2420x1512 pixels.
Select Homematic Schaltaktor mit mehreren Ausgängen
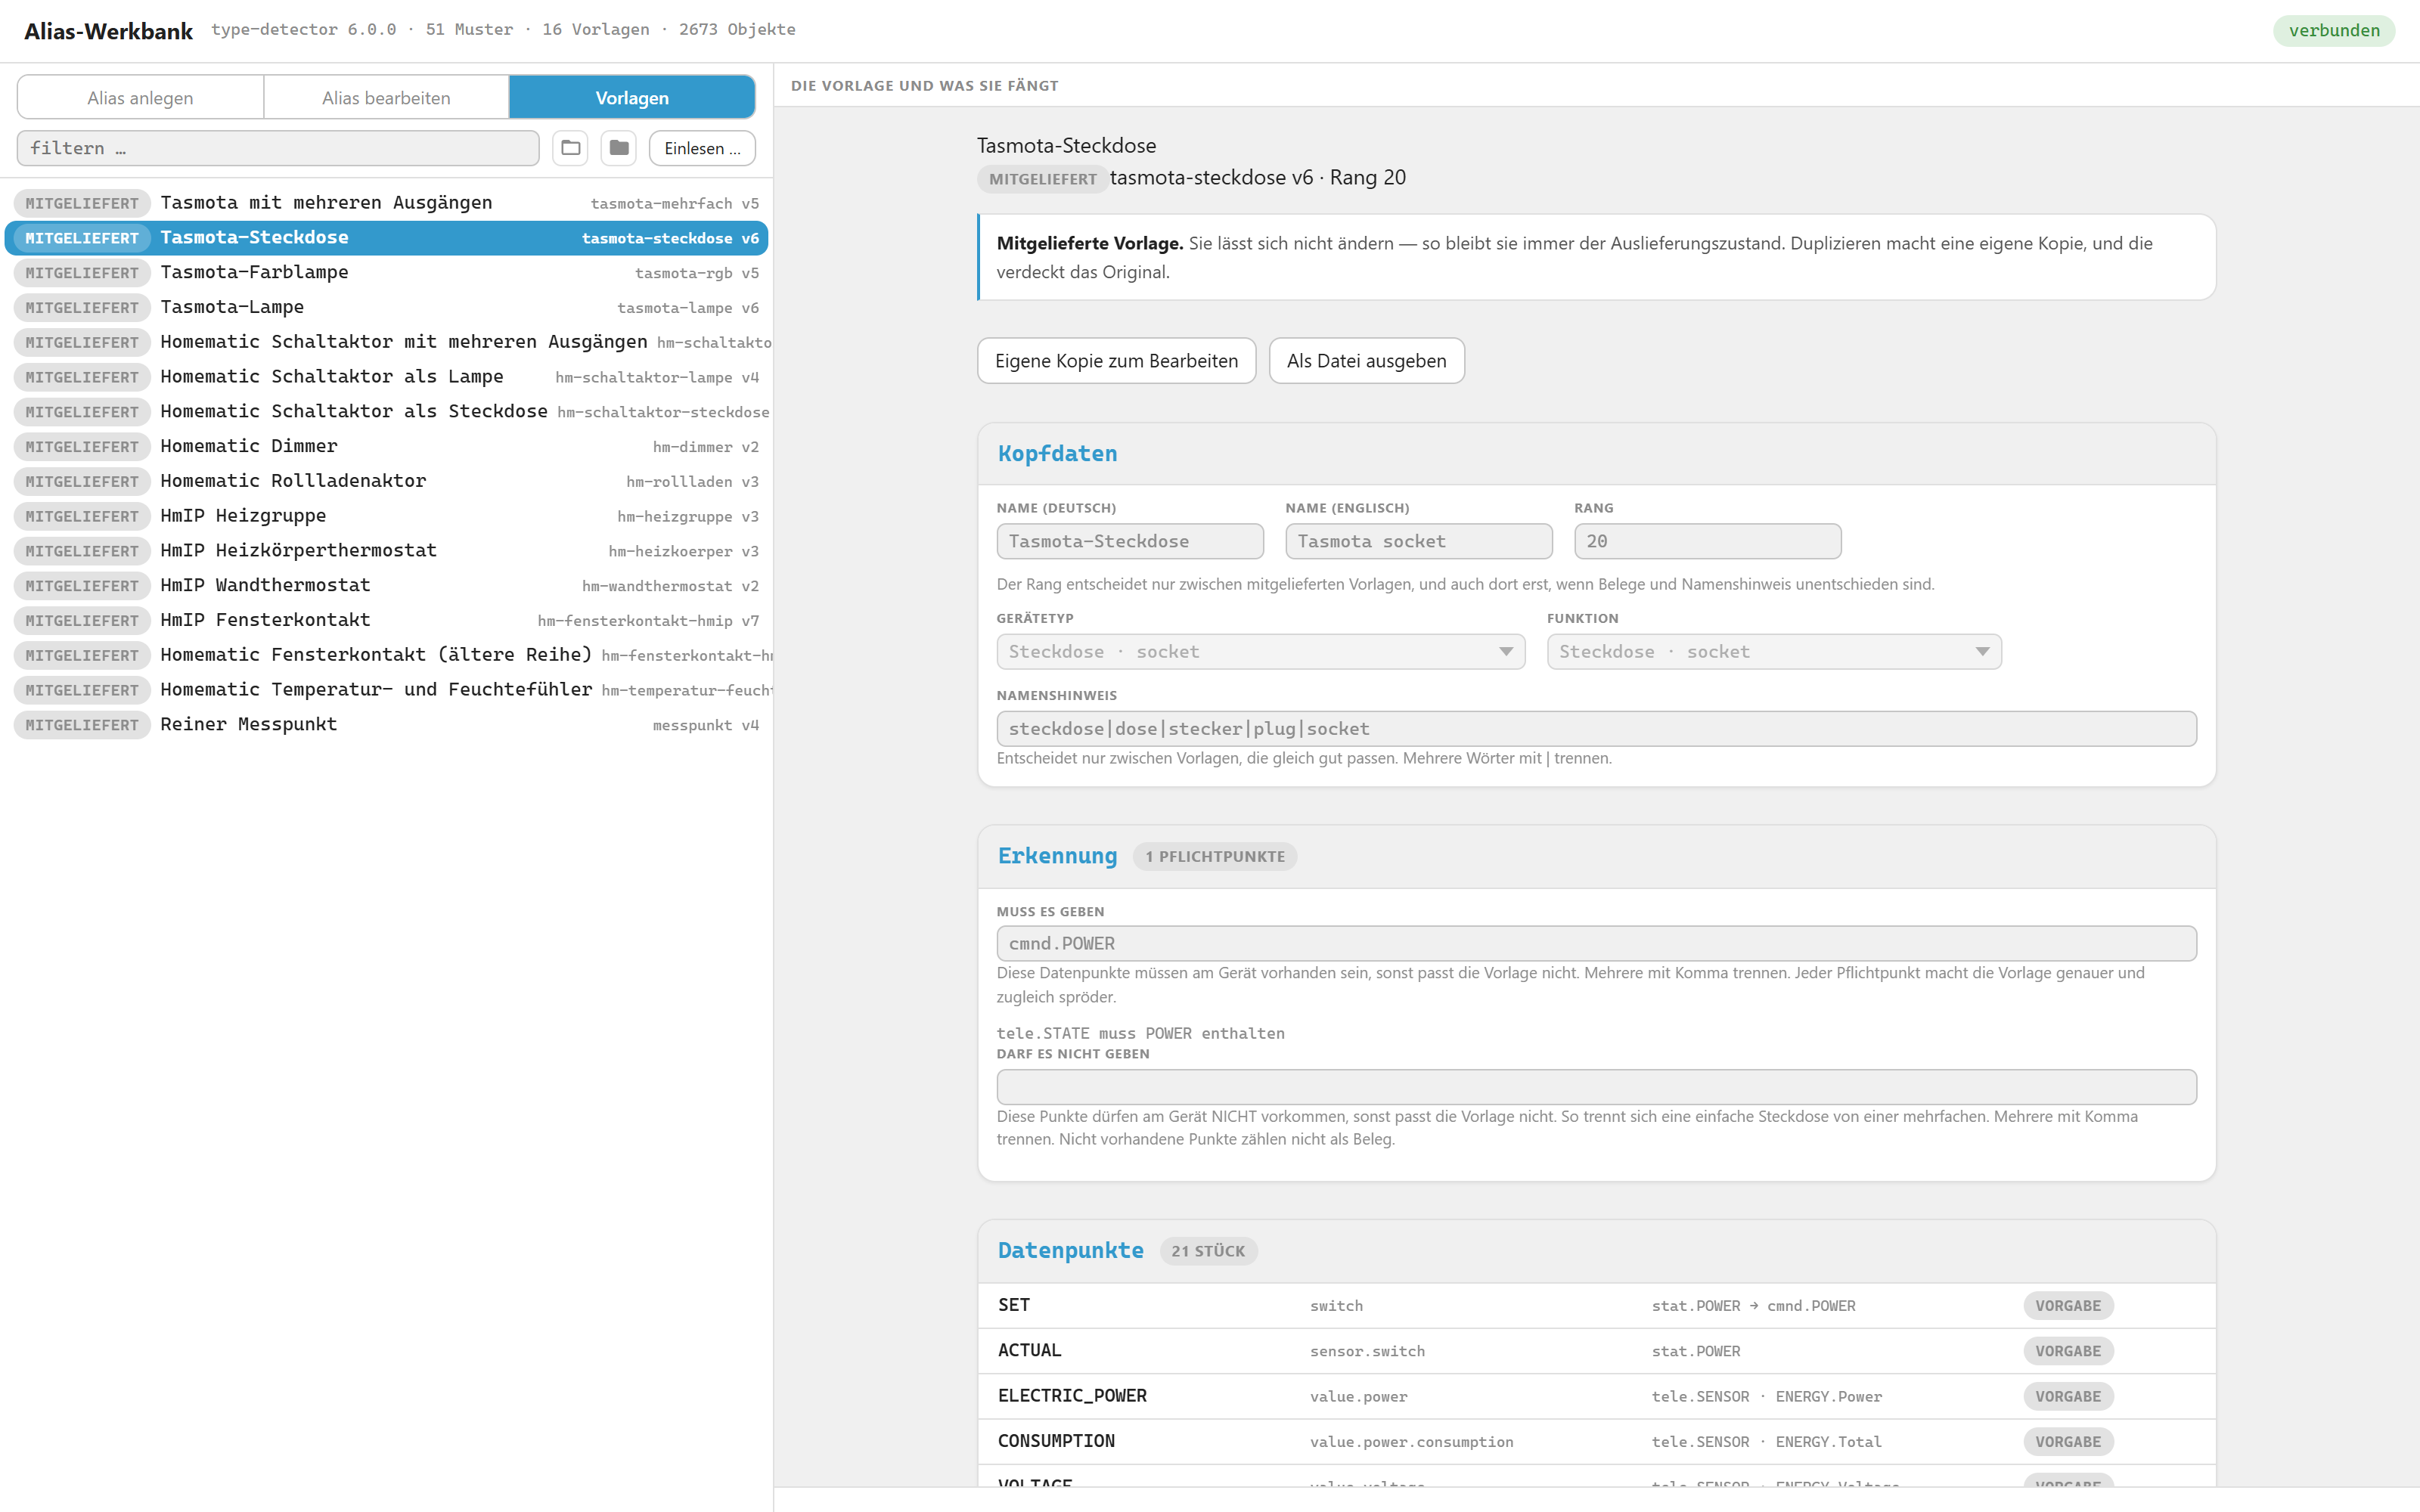click(x=386, y=342)
